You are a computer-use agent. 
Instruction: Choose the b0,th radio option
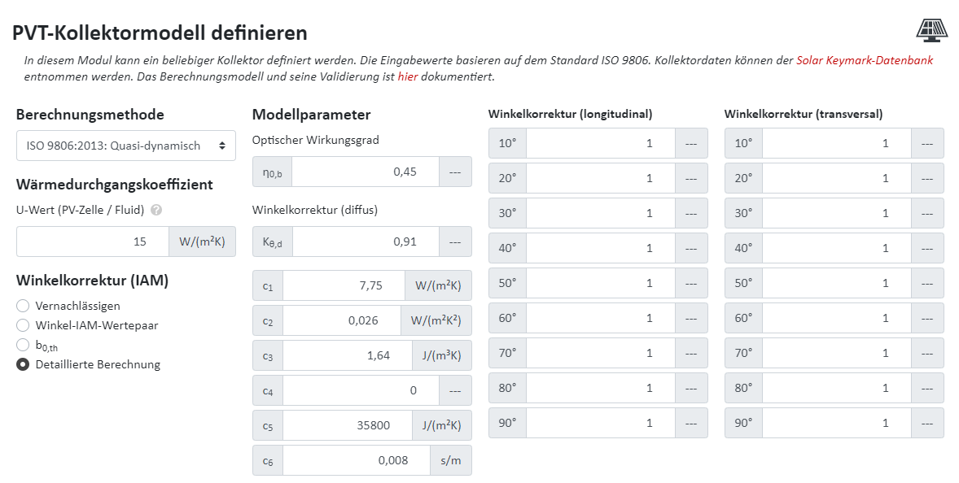23,345
